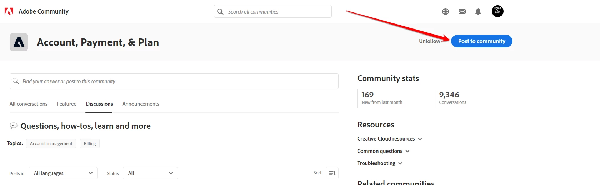Viewport: 600px width, 185px height.
Task: Select the Discussions tab
Action: click(x=99, y=104)
